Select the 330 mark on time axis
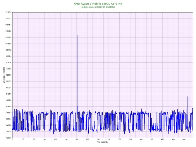The image size is (196, 147). 130,139
